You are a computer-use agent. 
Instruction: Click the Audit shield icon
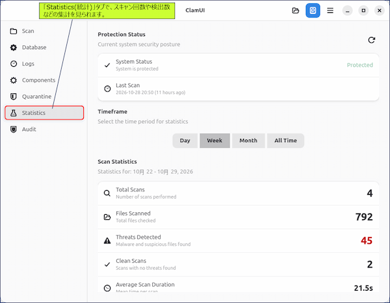pyautogui.click(x=14, y=129)
